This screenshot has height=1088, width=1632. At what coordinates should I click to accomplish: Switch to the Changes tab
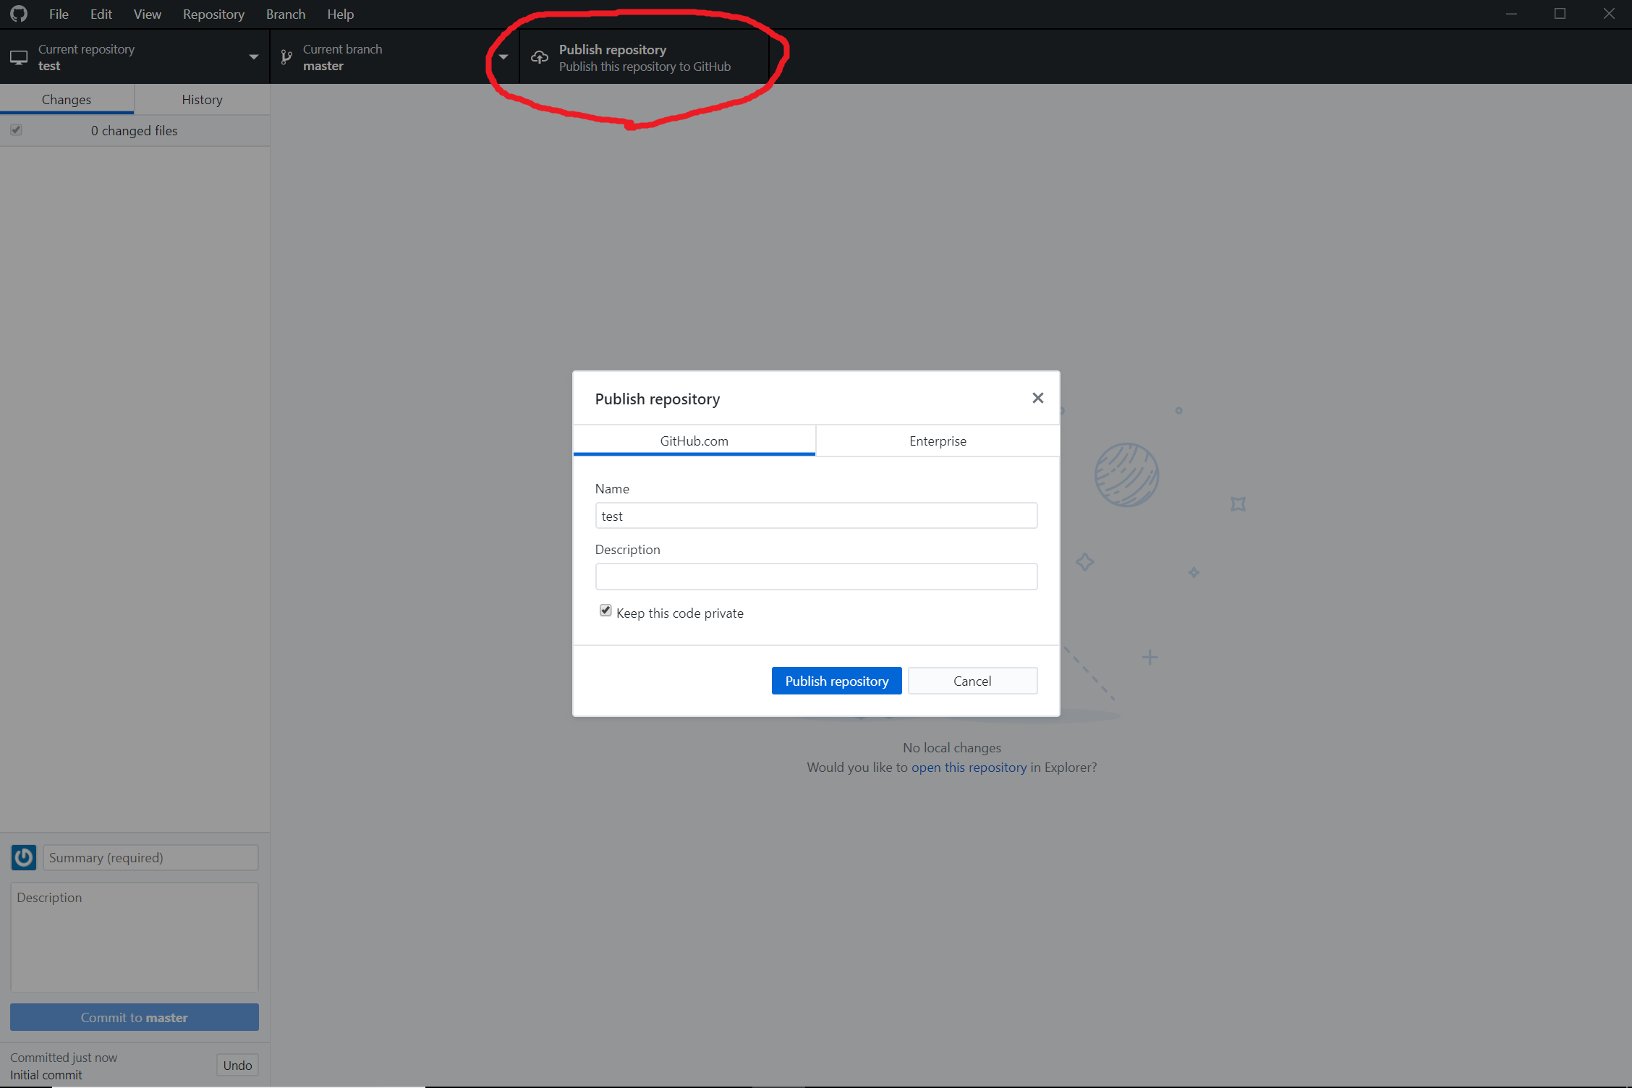point(67,99)
